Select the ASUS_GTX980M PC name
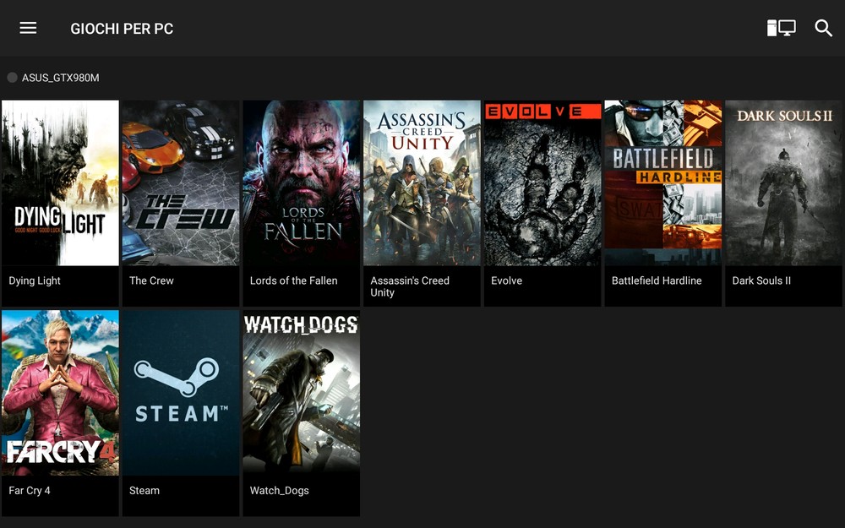Viewport: 845px width, 528px height. (60, 78)
